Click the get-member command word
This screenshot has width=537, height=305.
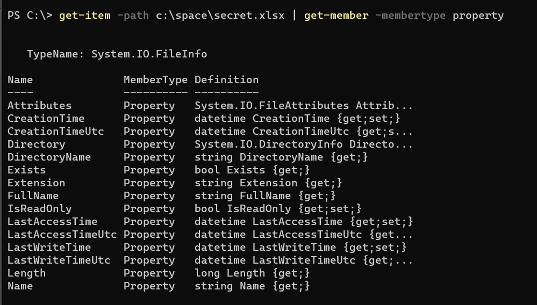point(336,16)
